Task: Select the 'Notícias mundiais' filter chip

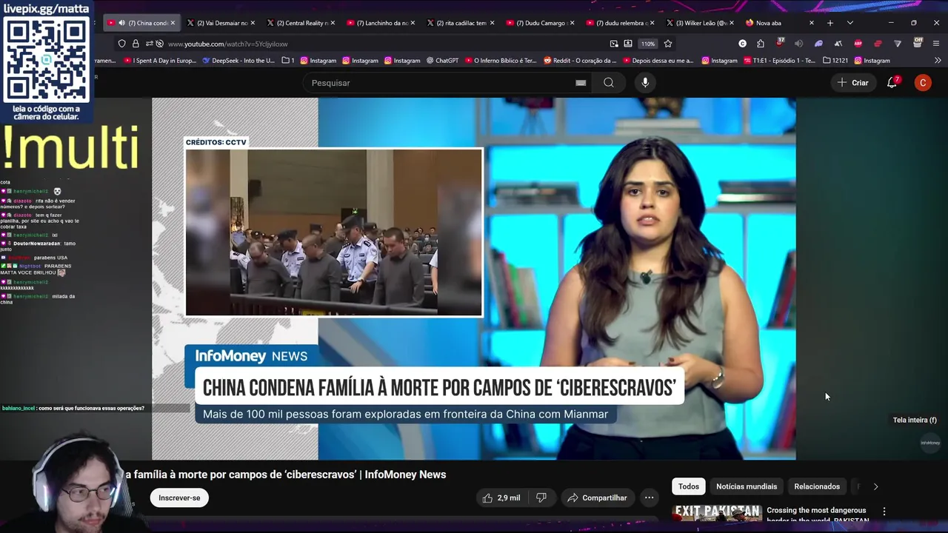Action: [747, 486]
